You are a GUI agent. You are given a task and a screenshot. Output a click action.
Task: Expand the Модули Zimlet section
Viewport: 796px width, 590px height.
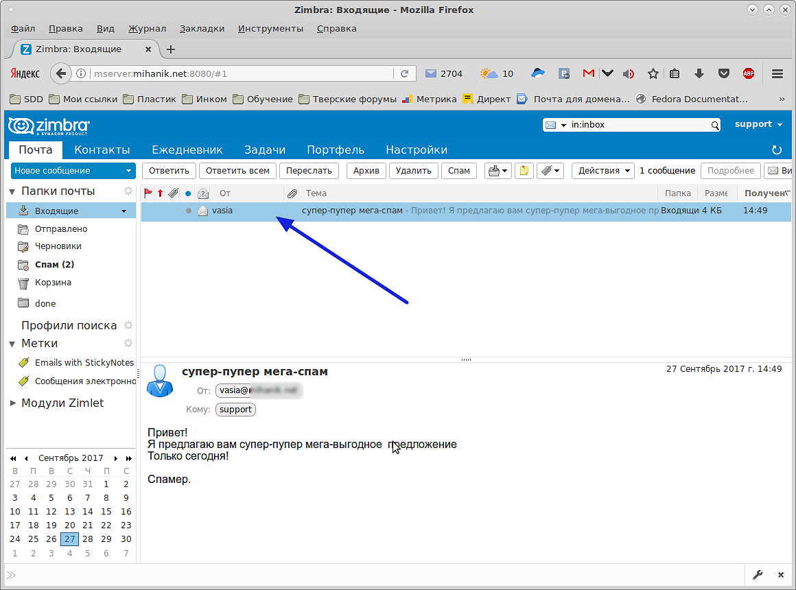[12, 403]
